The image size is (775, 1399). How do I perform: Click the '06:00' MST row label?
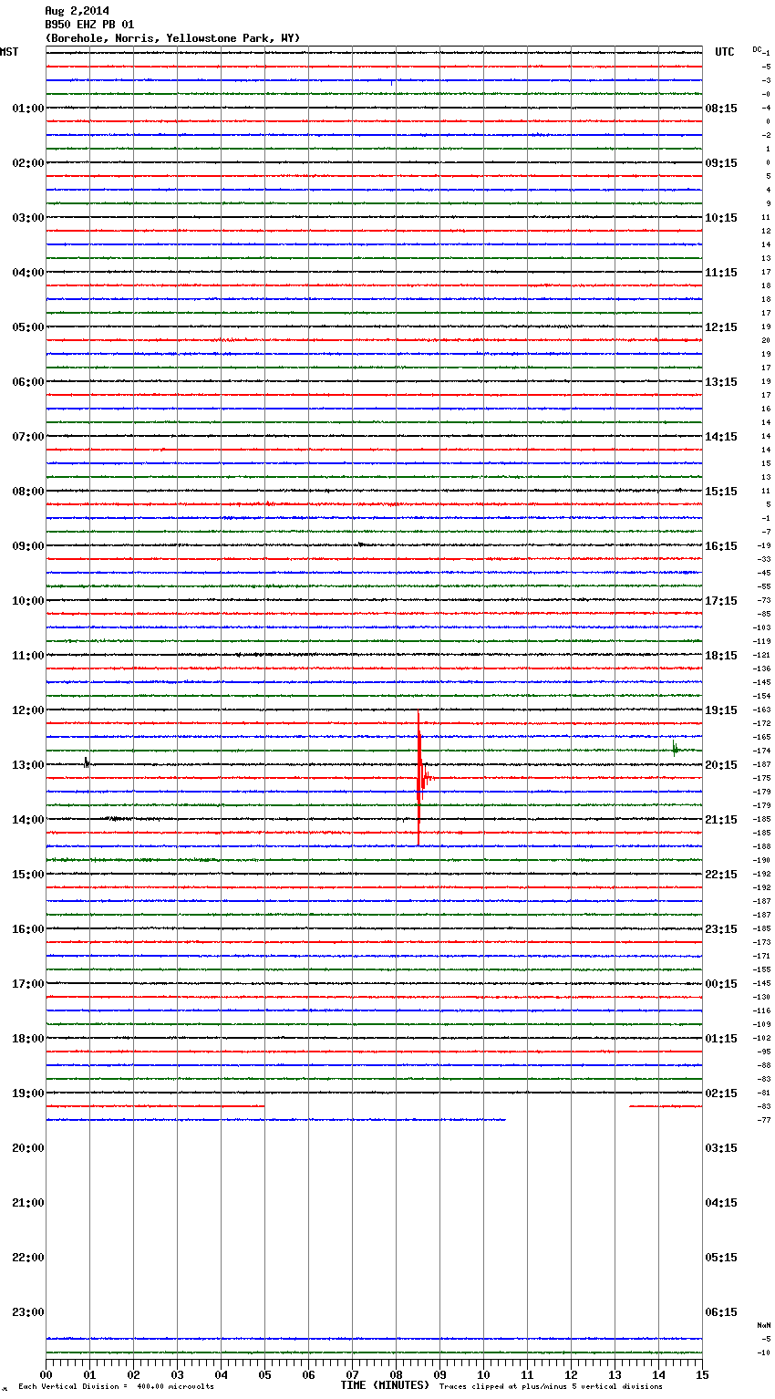point(28,382)
